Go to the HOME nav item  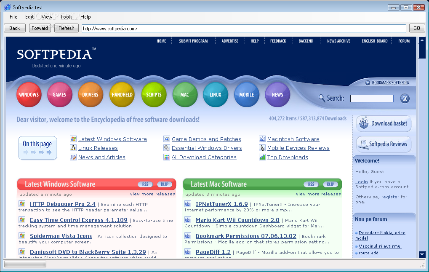pyautogui.click(x=161, y=41)
